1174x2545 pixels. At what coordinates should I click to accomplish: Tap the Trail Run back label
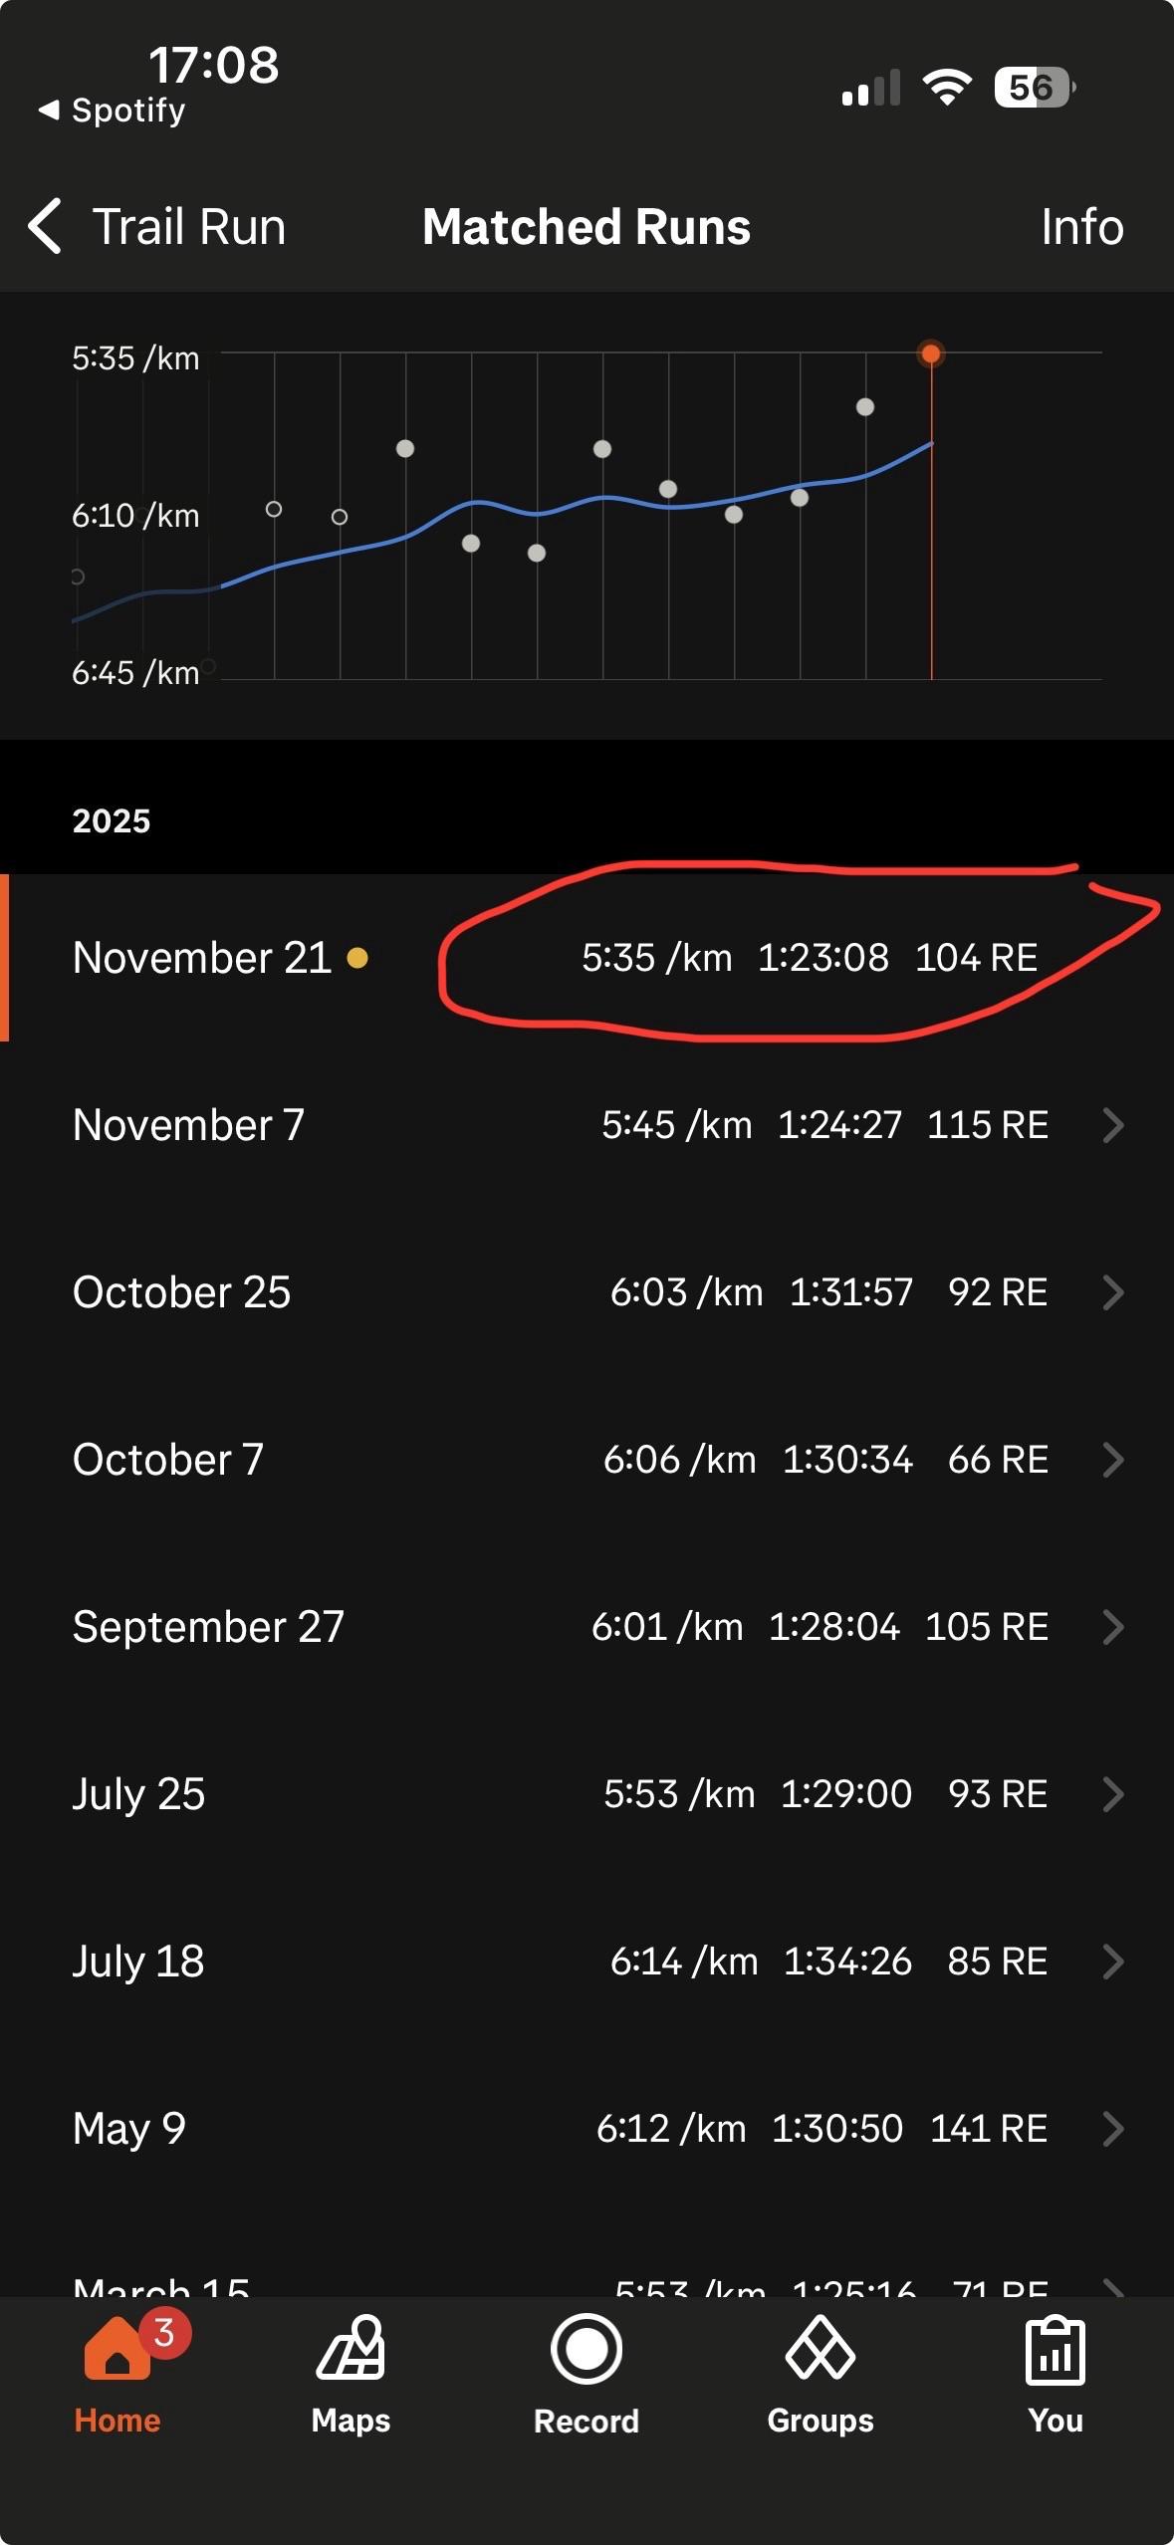coord(189,227)
